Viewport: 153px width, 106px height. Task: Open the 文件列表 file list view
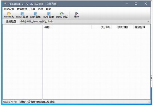(9, 15)
